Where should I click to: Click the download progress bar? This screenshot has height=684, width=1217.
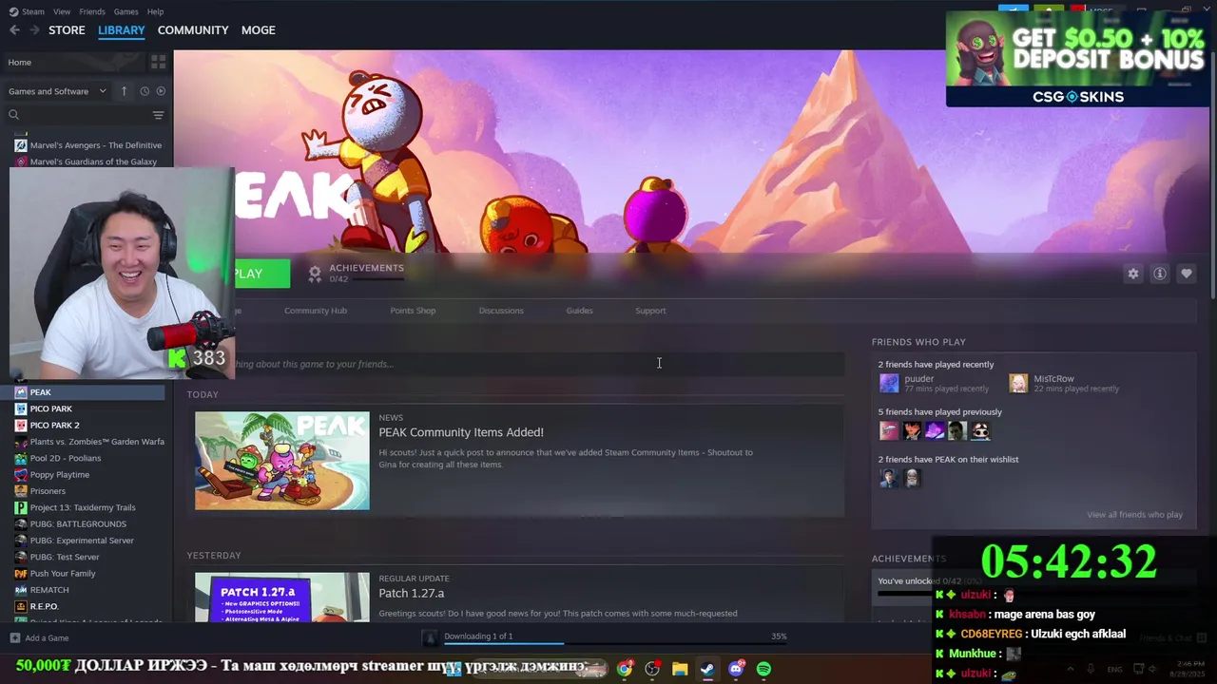pos(616,643)
